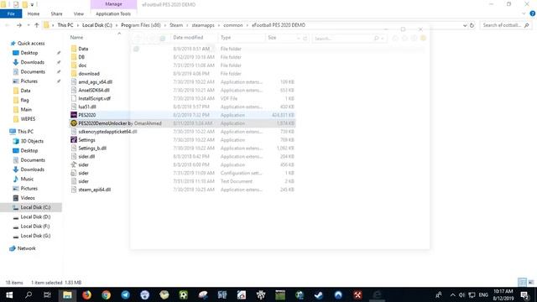Select Local Disk (F:) in the navigation pane

(35, 226)
